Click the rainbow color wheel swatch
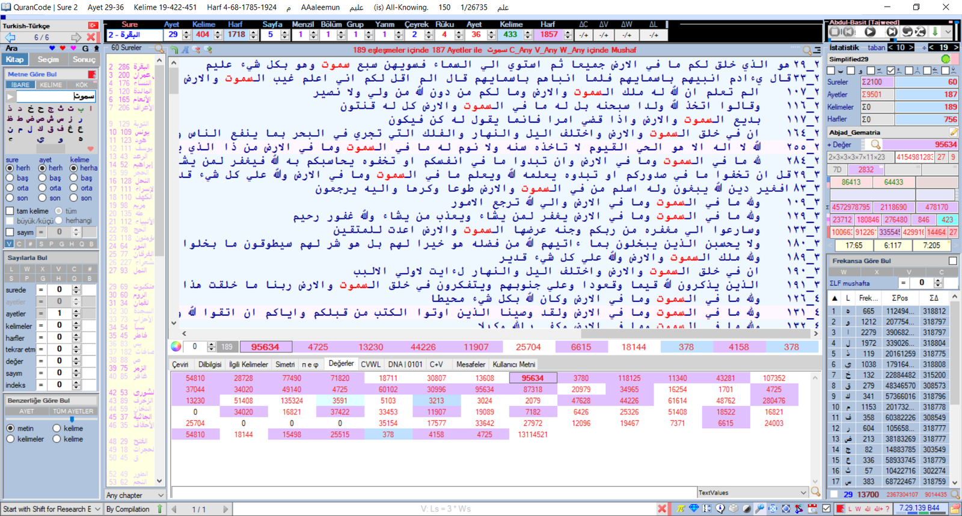Viewport: 962px width, 516px height. pos(176,346)
